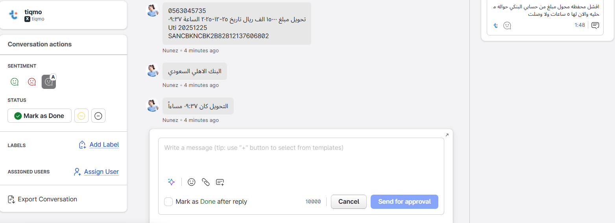615x223 pixels.
Task: Click the Add Label link
Action: (x=104, y=145)
